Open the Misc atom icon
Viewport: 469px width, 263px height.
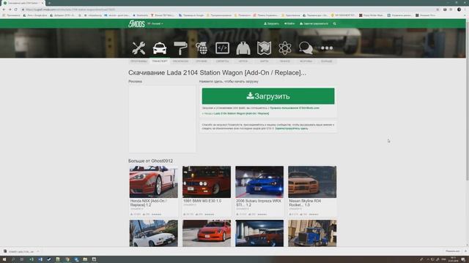click(285, 48)
